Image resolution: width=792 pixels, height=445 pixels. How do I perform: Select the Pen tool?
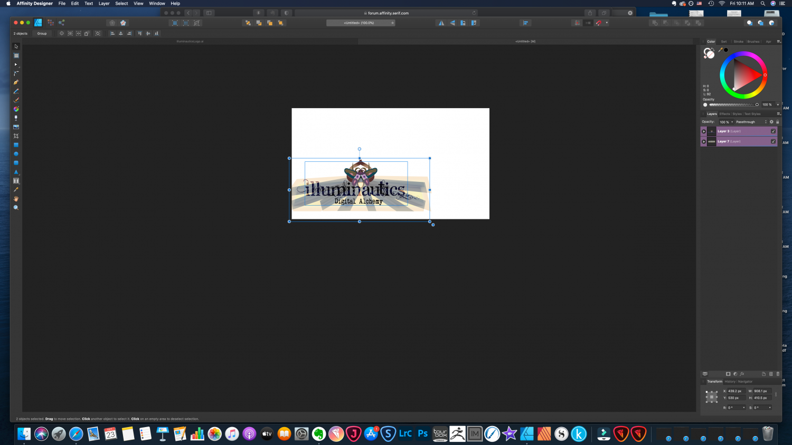[16, 82]
